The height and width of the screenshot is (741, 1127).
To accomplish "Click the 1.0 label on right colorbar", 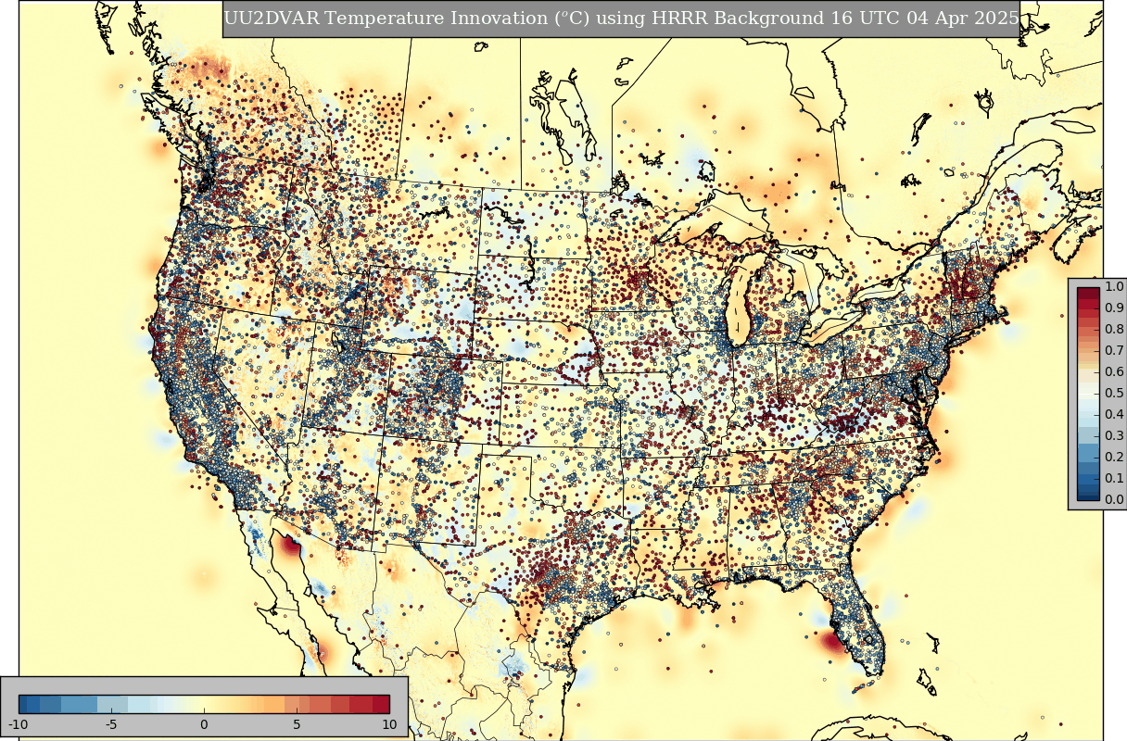I will [x=1114, y=287].
